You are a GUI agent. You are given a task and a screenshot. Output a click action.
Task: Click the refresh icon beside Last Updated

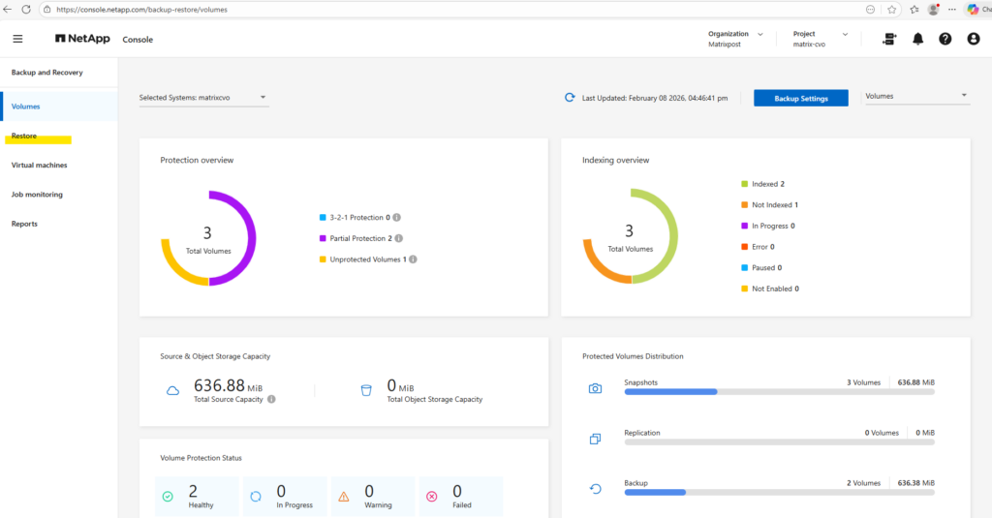(571, 98)
